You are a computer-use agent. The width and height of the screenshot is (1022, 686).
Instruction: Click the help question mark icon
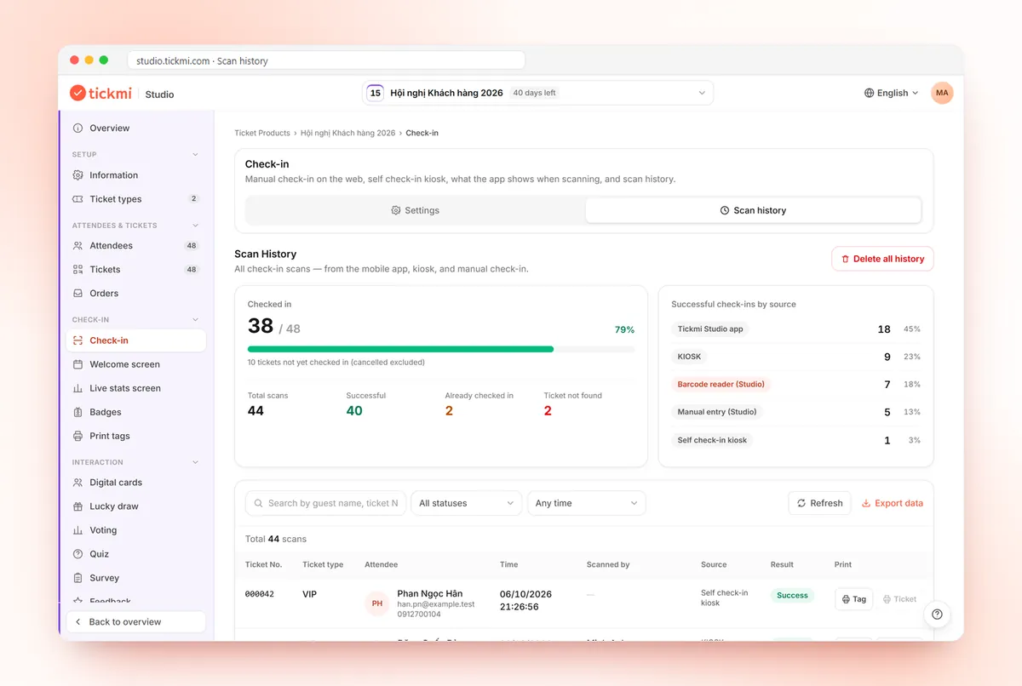[937, 615]
